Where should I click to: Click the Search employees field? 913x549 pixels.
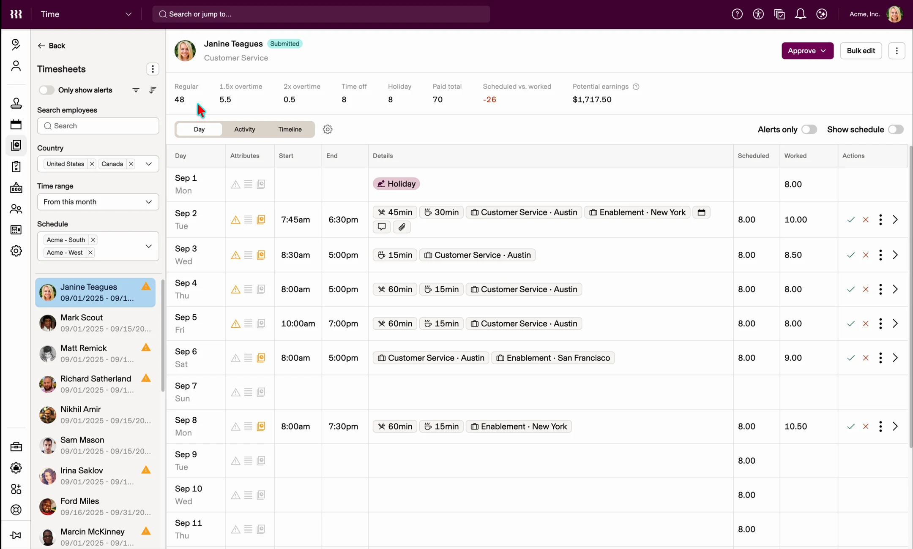point(98,126)
